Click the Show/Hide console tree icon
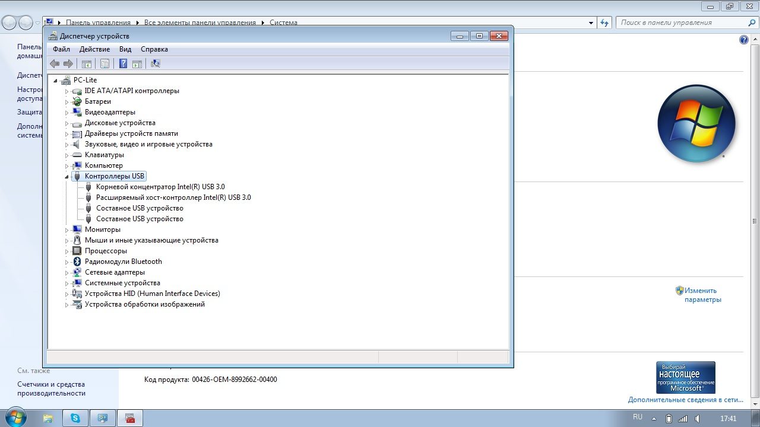Viewport: 760px width, 427px height. click(x=87, y=63)
